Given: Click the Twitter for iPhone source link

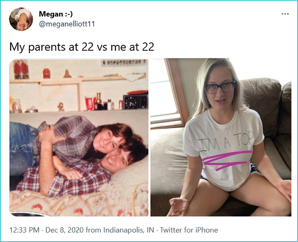Looking at the screenshot, I should [189, 230].
